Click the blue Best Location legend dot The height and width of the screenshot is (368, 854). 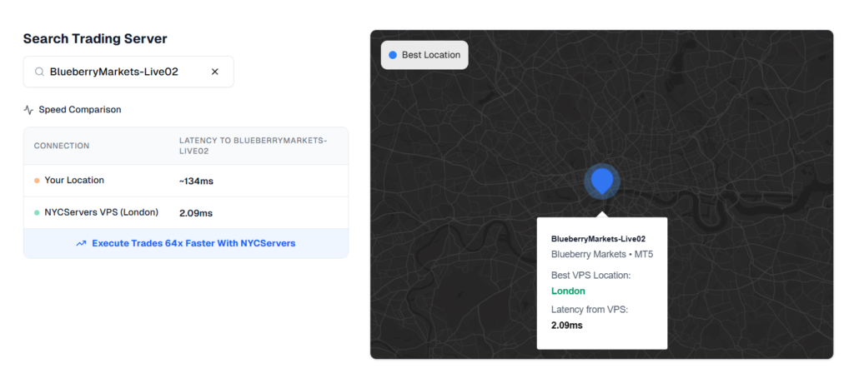point(393,55)
